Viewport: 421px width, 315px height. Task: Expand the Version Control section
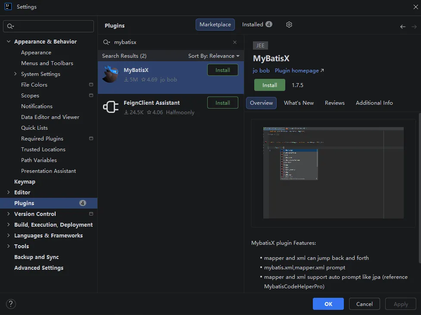[8, 214]
